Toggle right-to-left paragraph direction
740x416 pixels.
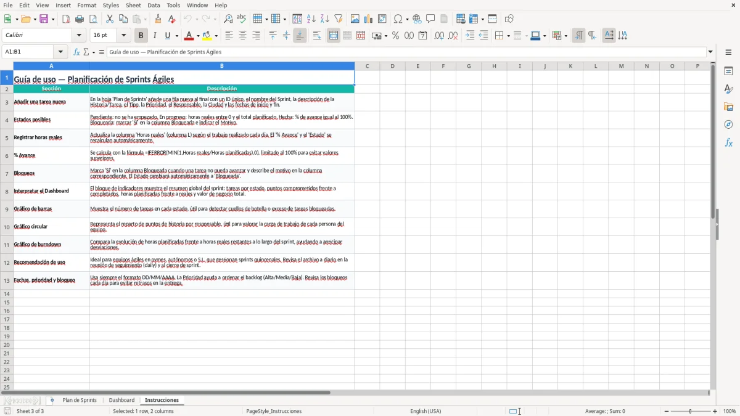tap(592, 36)
